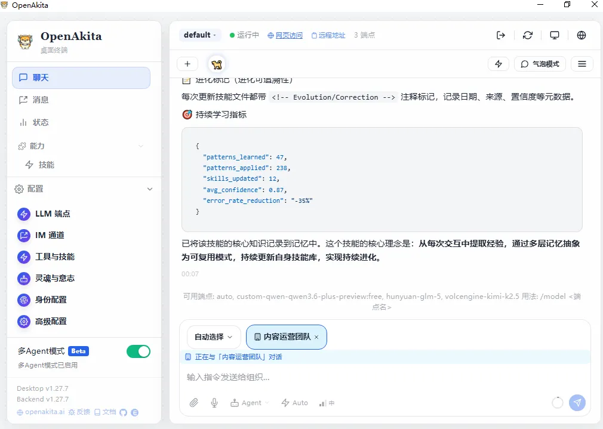Image resolution: width=603 pixels, height=429 pixels.
Task: Click the lightning quick-action button
Action: (499, 64)
